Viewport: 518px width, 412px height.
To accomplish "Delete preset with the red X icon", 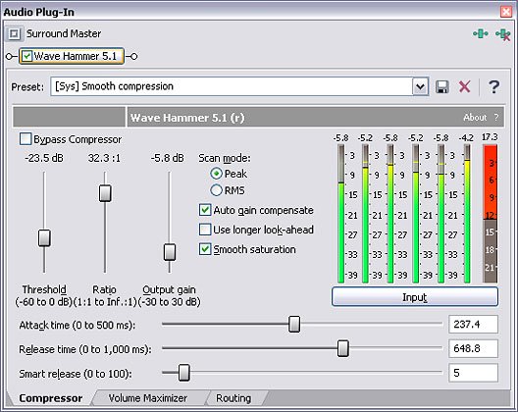I will 464,87.
